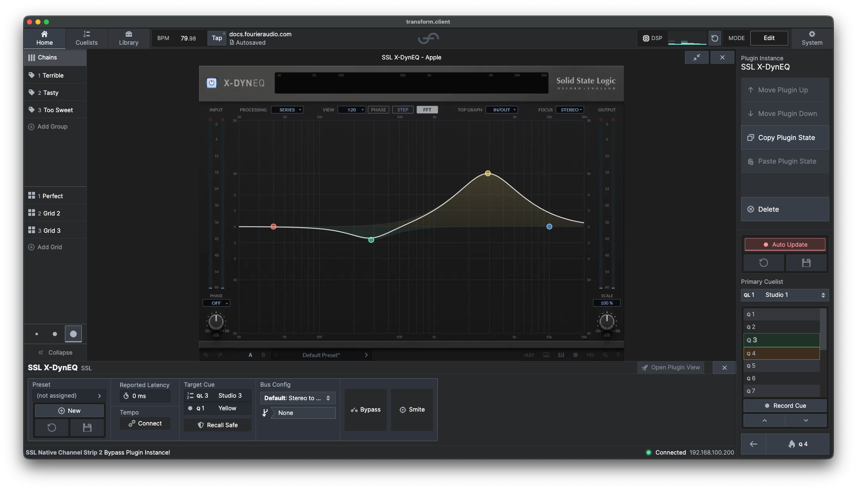Click the Record Cue button
The image size is (857, 490).
pos(785,406)
